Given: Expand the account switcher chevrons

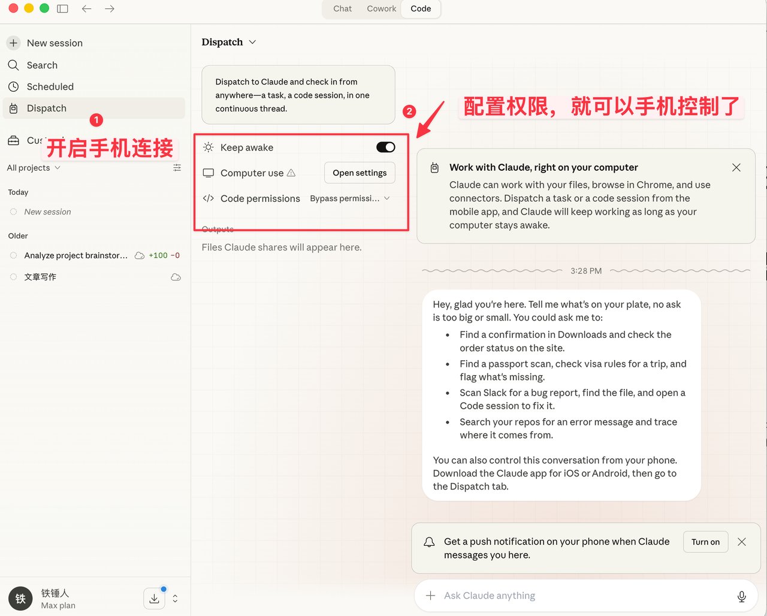Looking at the screenshot, I should tap(175, 598).
